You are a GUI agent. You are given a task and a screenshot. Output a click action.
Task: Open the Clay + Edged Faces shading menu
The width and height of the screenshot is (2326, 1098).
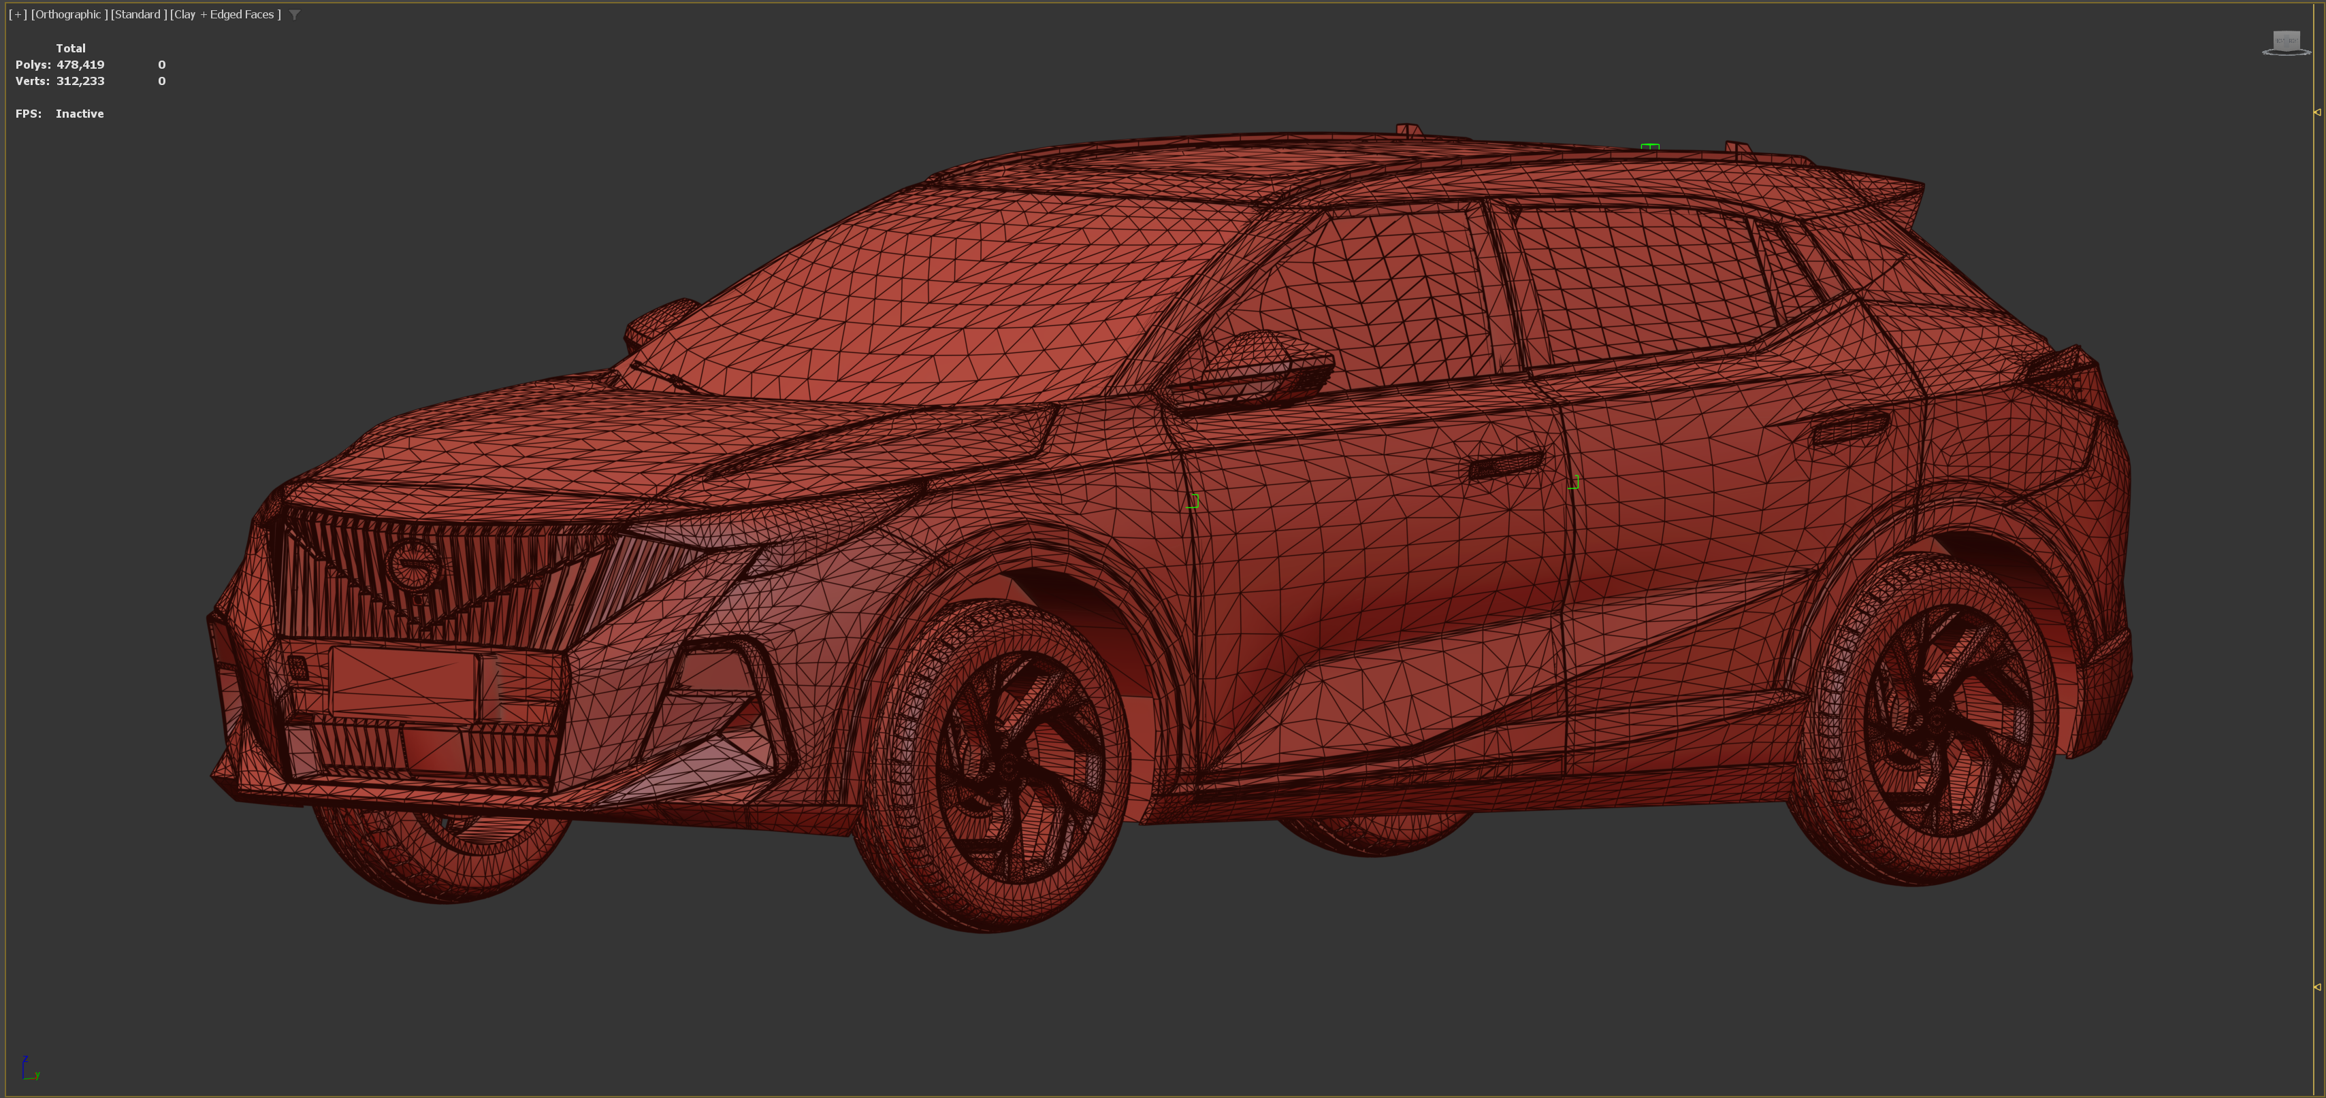pyautogui.click(x=225, y=14)
